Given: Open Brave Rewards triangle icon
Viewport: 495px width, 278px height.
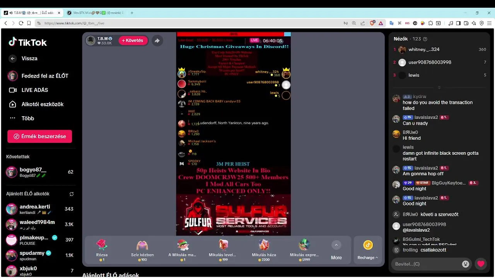Looking at the screenshot, I should (x=381, y=23).
